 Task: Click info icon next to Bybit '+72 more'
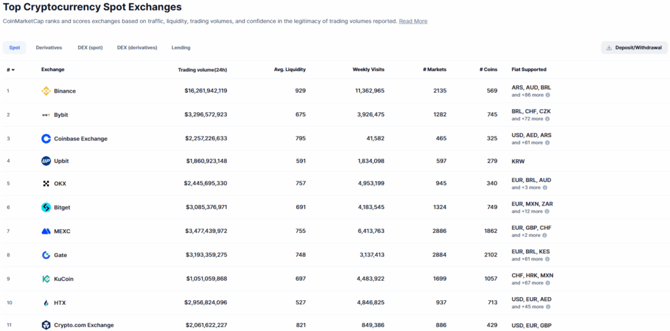point(548,119)
